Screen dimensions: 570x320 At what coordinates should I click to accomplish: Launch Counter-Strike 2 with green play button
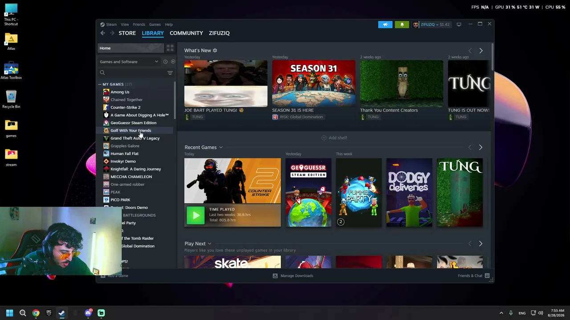[195, 216]
